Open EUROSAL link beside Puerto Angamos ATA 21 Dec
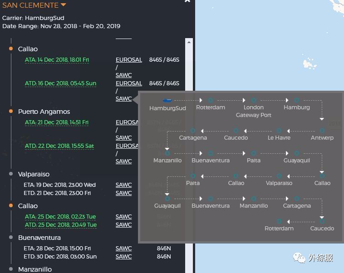Screen dimensions: 344x273 127,122
